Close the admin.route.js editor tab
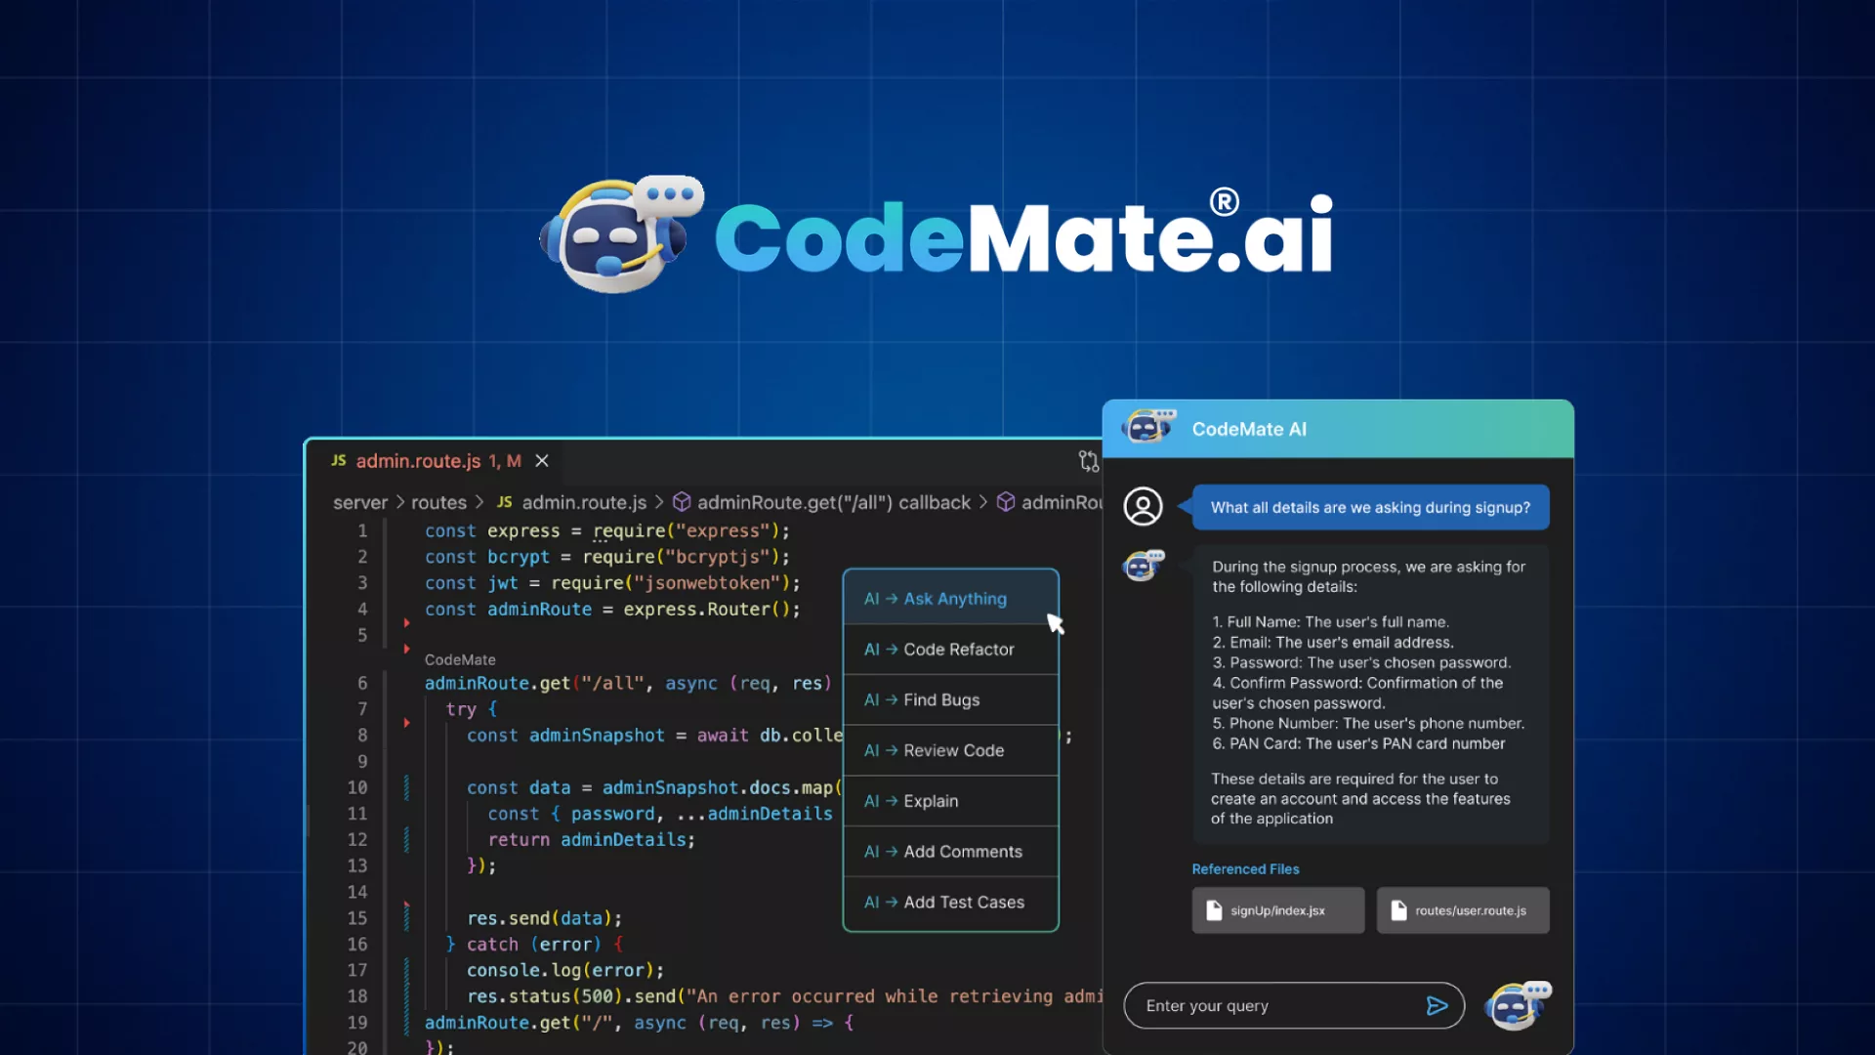1875x1055 pixels. 542,461
